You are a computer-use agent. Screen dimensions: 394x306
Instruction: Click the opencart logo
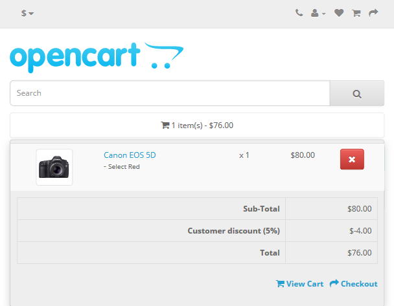(x=97, y=58)
